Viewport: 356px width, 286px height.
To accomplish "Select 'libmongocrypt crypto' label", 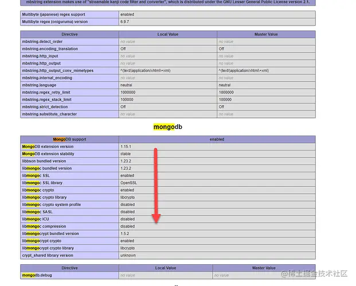I will point(41,241).
